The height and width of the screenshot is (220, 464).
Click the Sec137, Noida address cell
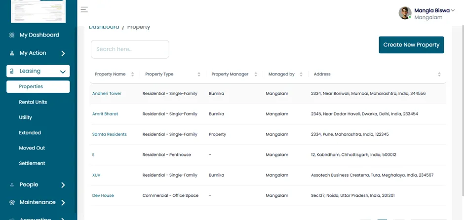(353, 195)
